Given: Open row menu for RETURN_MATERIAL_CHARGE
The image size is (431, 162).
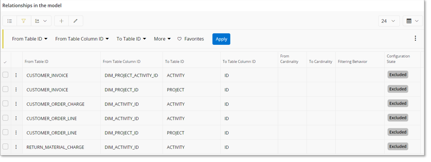Looking at the screenshot, I should [16, 147].
